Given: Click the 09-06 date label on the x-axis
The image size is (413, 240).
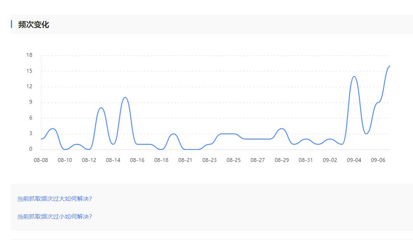Looking at the screenshot, I should point(378,160).
